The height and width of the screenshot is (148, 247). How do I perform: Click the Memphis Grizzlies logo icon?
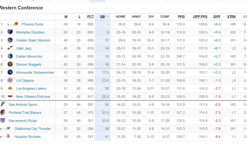(x=10, y=32)
